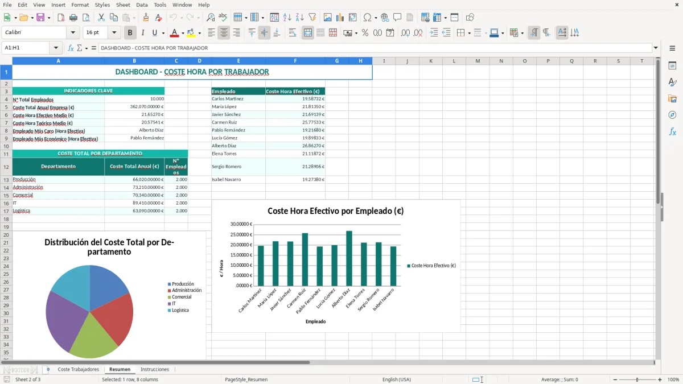Screen dimensions: 683x384
Task: Click the Clear Direct Formatting icon
Action: [158, 18]
